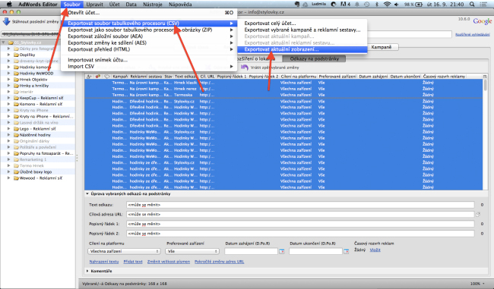Click the red error status column header icon
Screen dimensions: 494x289
pos(98,77)
